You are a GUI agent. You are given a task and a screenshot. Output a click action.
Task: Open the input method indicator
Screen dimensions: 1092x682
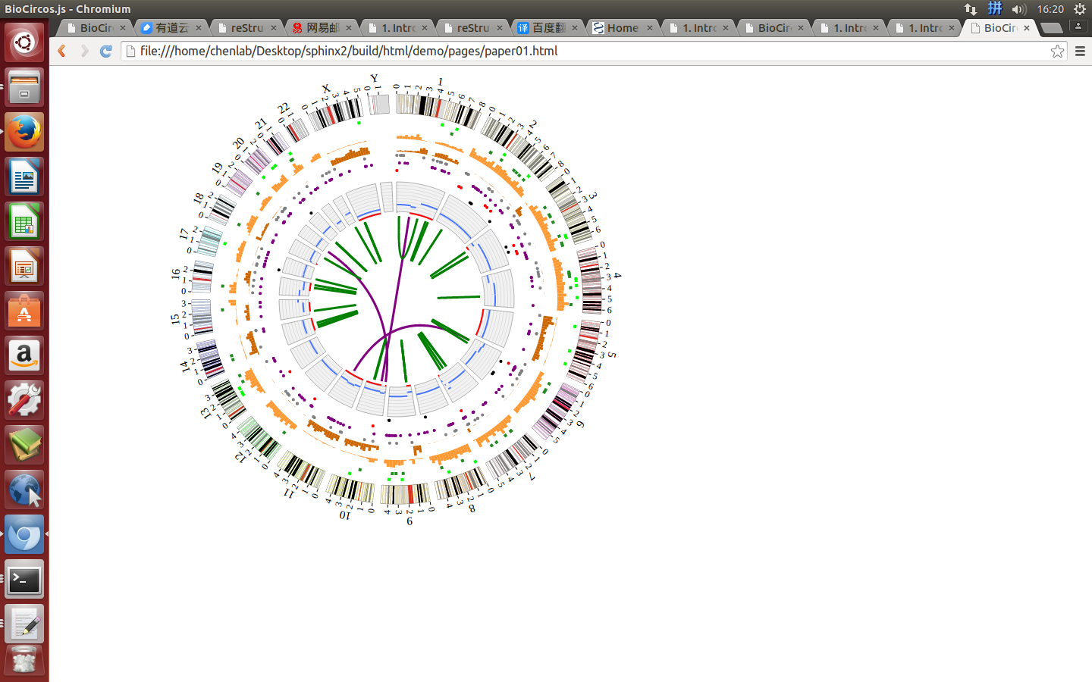pyautogui.click(x=995, y=9)
